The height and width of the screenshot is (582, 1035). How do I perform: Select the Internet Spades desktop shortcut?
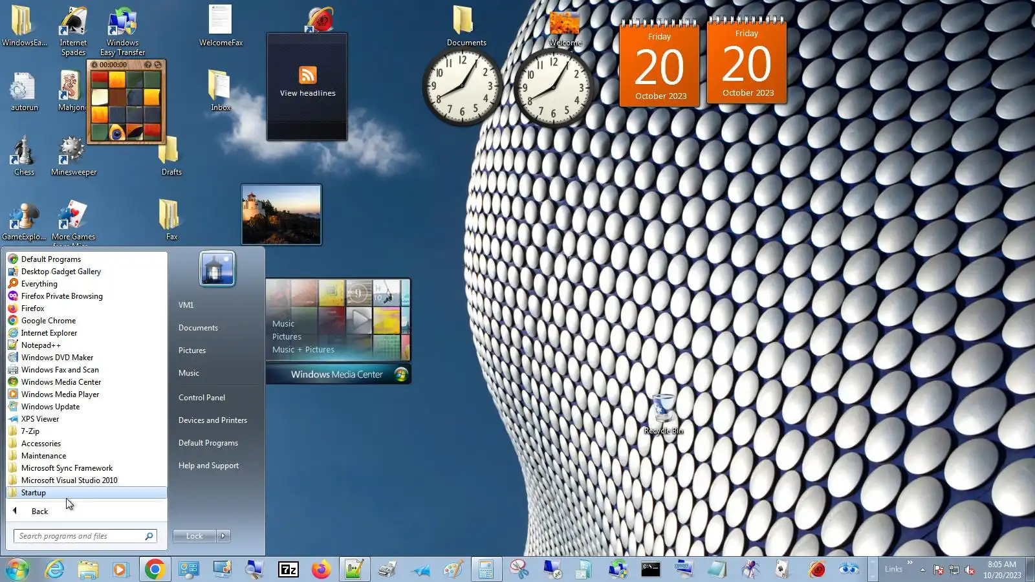[73, 31]
